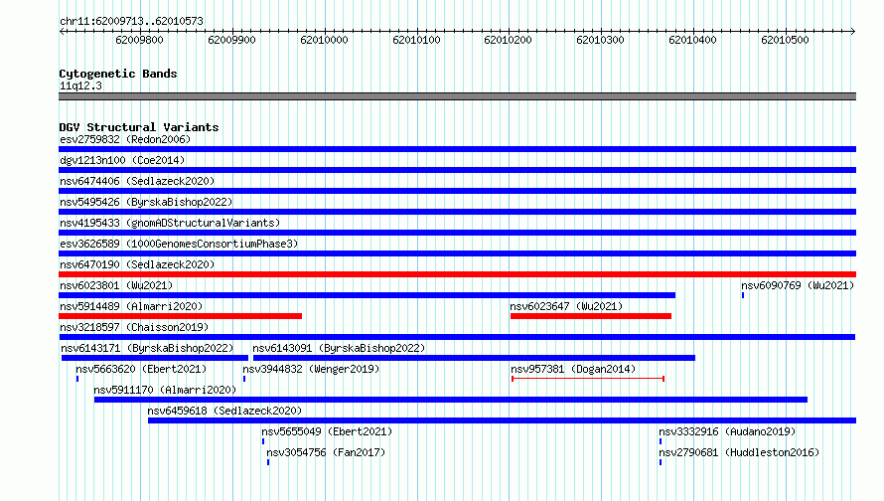Click the red bar of nsv6470190

click(457, 274)
